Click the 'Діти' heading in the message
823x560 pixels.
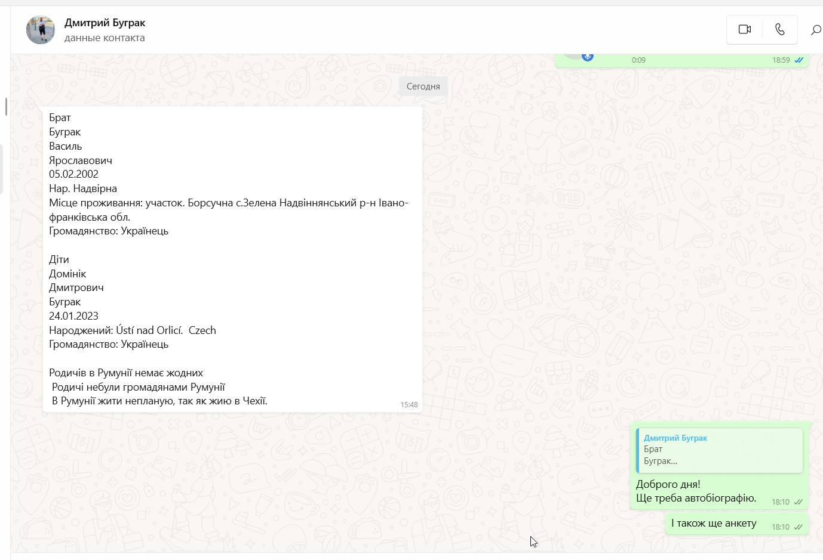pyautogui.click(x=59, y=259)
